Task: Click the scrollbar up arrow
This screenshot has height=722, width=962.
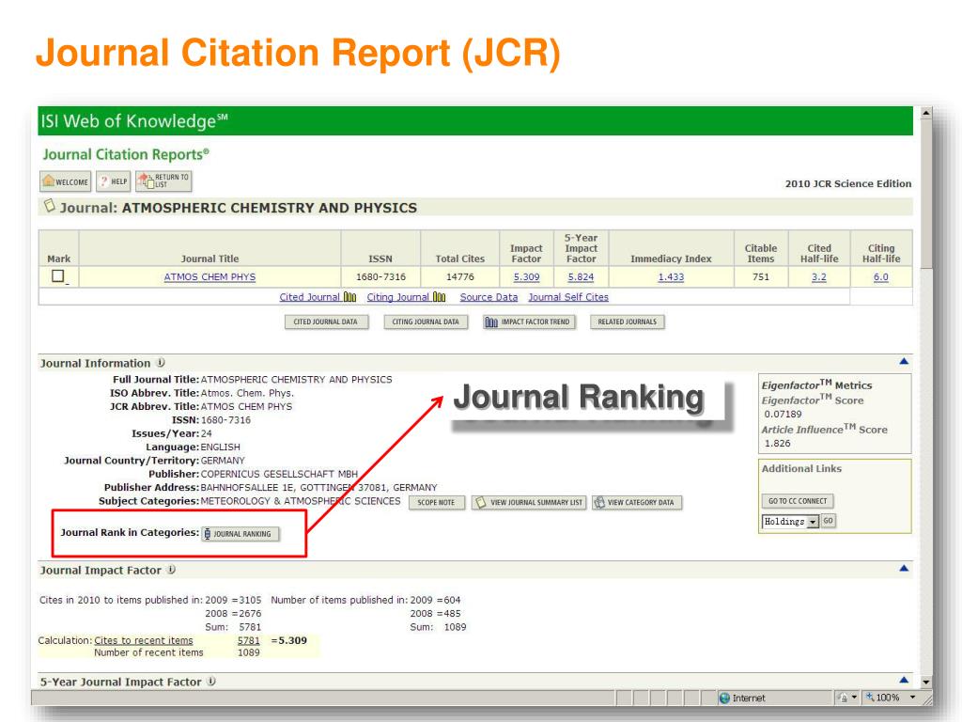Action: pyautogui.click(x=926, y=113)
